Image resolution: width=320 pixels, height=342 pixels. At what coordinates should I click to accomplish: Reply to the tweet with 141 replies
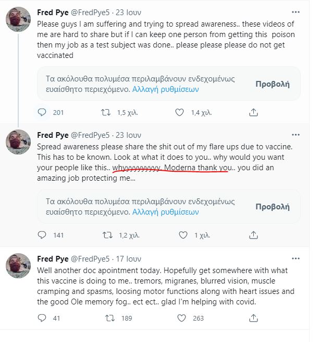(x=43, y=235)
